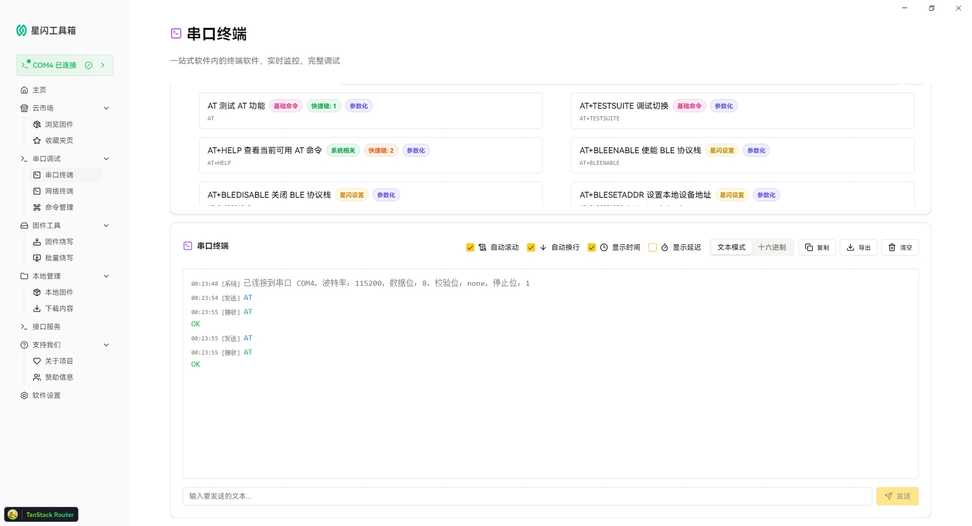Click the 复制 copy button

817,247
